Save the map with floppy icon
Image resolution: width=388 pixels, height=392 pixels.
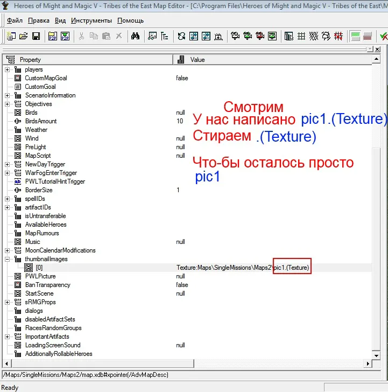point(36,37)
